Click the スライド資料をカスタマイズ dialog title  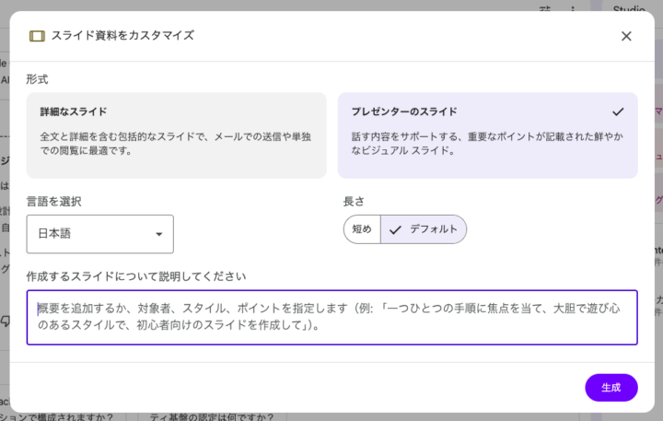[122, 36]
